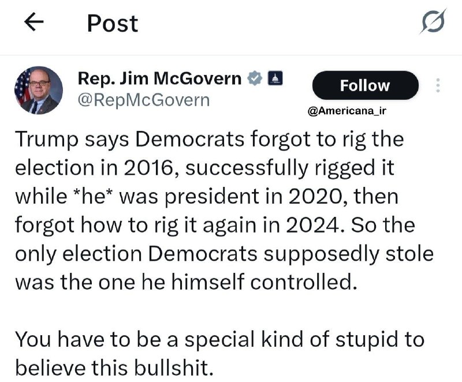Screen dimensions: 462x382
Task: Open Rep. Jim McGovern's profile picture
Action: [x=39, y=91]
